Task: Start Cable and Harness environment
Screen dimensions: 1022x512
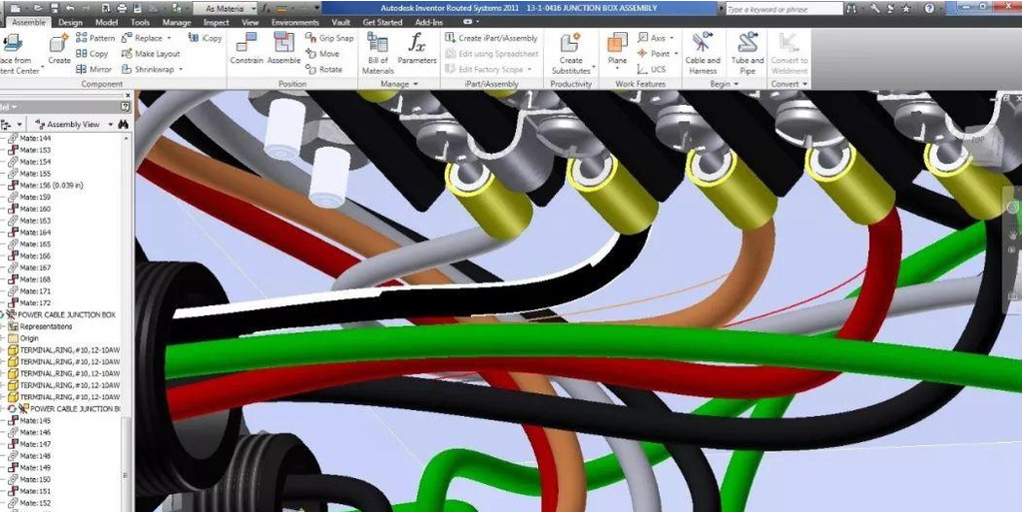Action: 702,52
